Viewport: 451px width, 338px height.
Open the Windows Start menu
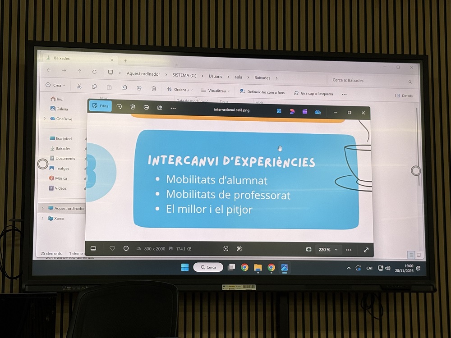[x=185, y=267]
